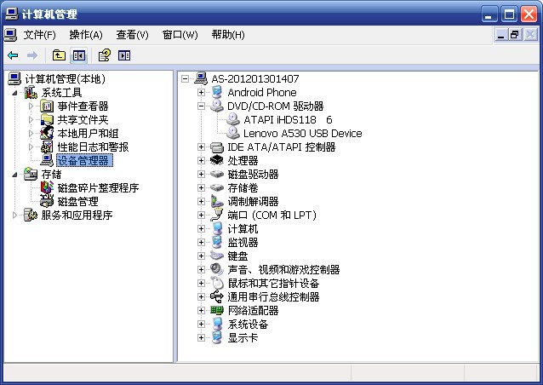Expand the 事件查看器 node

pos(31,106)
